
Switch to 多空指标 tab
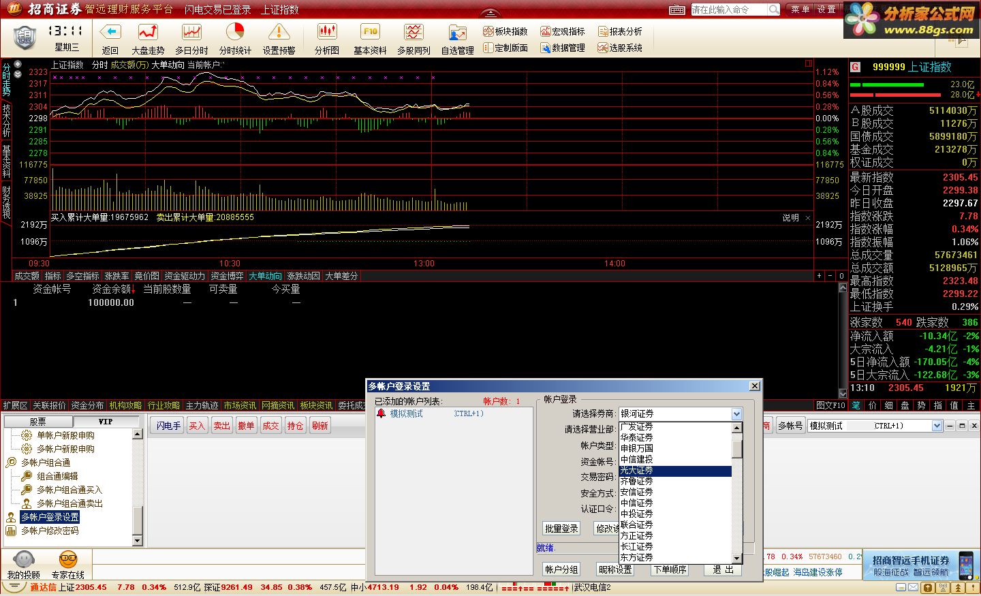pyautogui.click(x=82, y=276)
